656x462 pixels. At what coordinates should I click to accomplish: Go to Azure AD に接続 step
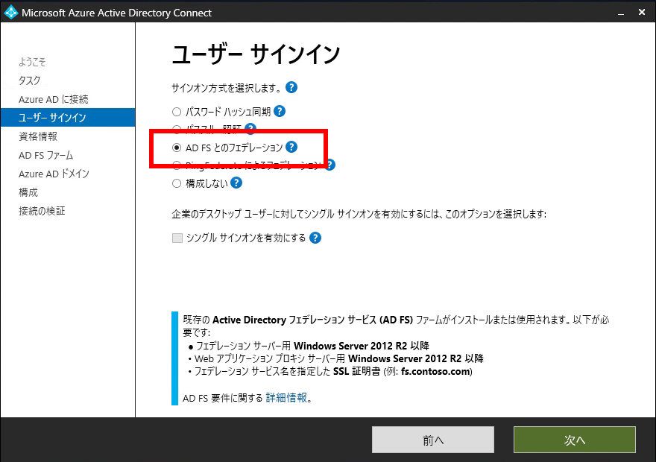tap(53, 99)
